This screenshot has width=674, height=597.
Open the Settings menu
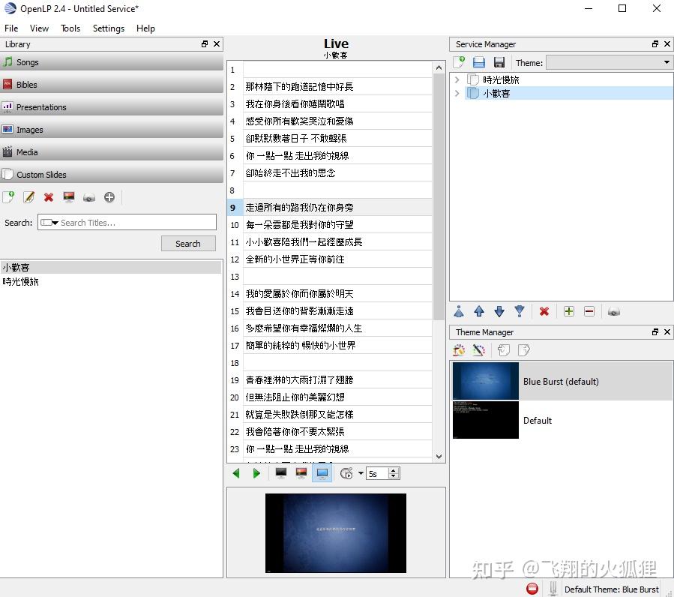[x=109, y=28]
